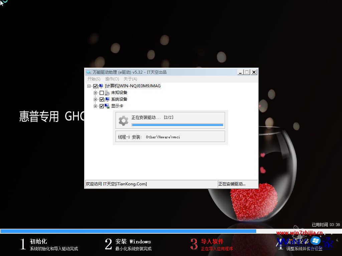Collapse the WIN-NQJE0M9JMAG computer node
The height and width of the screenshot is (256, 342).
[x=89, y=86]
